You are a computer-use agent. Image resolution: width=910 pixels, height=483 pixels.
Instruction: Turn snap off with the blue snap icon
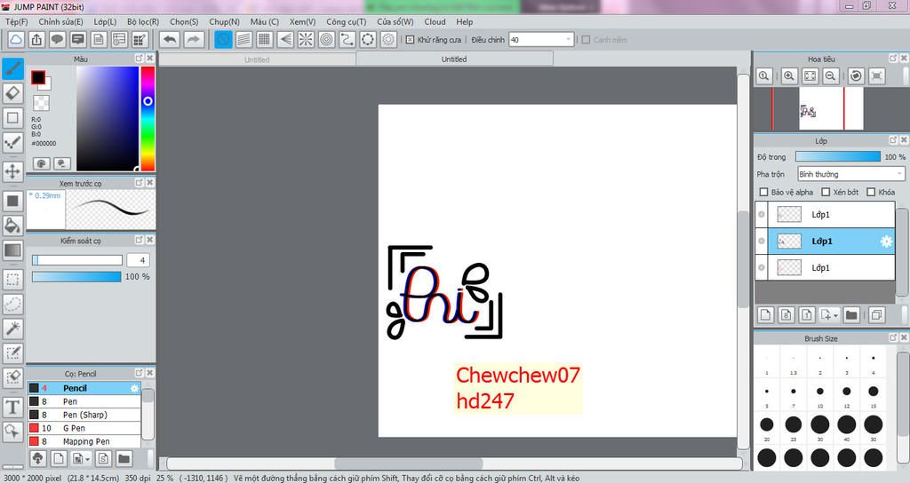click(x=223, y=39)
